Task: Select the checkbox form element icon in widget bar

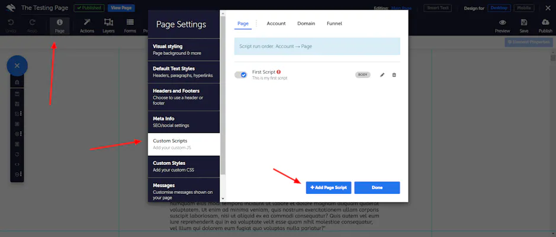Action: coord(17,114)
